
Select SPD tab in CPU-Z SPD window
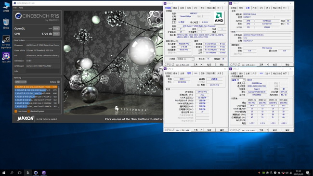(x=261, y=74)
